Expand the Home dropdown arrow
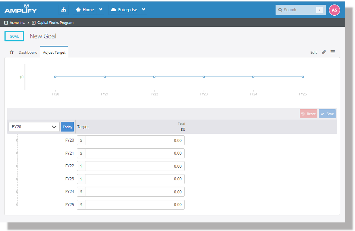 pos(100,10)
